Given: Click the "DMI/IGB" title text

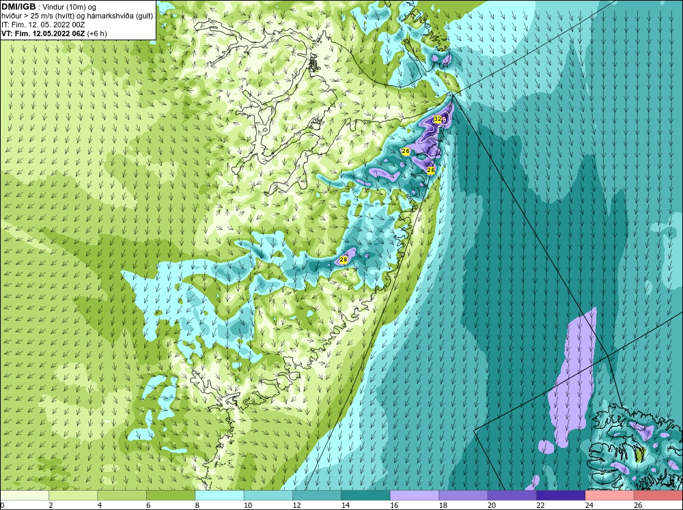Looking at the screenshot, I should tap(18, 7).
